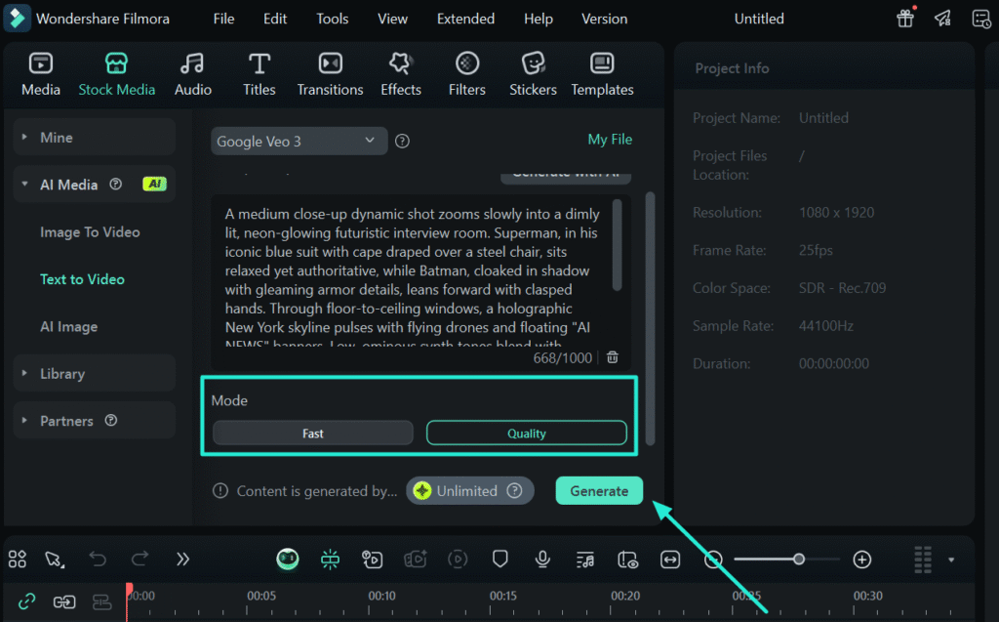Open the My File link

coord(610,140)
